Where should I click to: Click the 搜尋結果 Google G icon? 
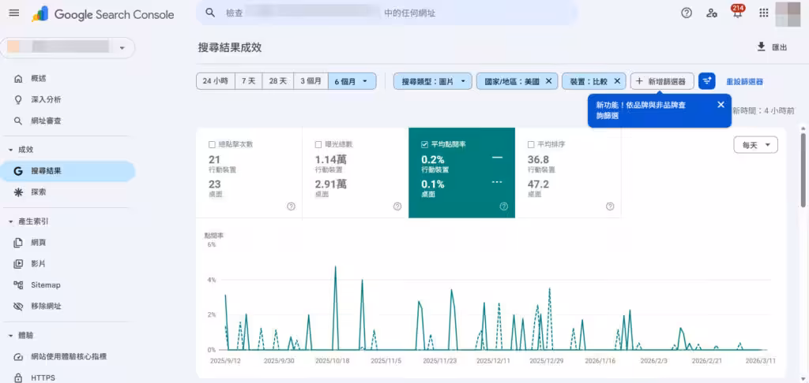tap(18, 171)
